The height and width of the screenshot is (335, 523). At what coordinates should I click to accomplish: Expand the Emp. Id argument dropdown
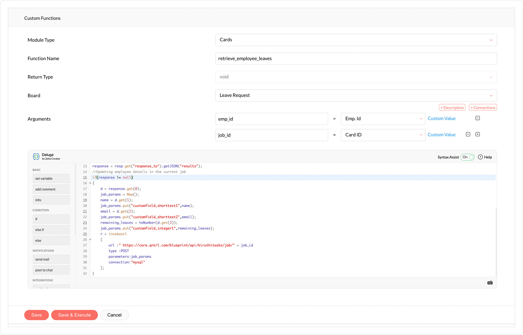click(383, 119)
